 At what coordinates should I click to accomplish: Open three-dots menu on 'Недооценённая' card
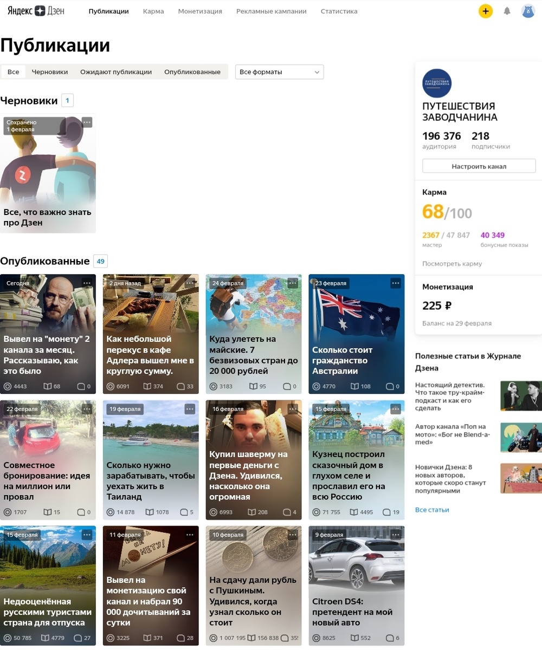pos(87,535)
